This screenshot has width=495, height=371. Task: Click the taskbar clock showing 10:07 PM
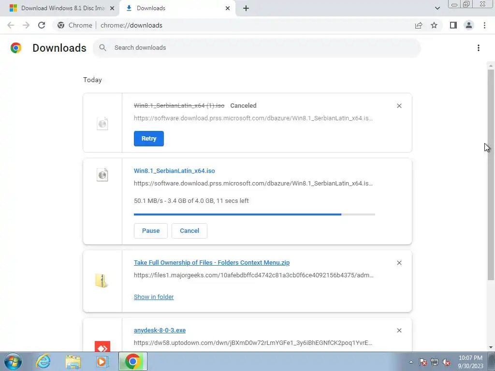pos(470,362)
